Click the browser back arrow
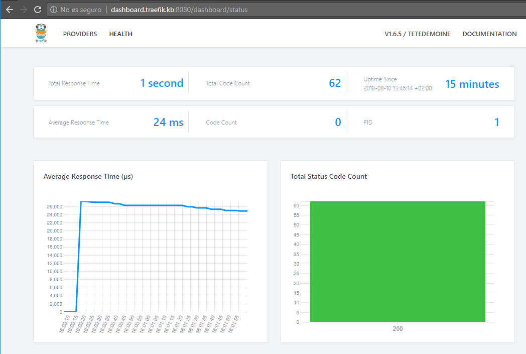 [x=10, y=10]
